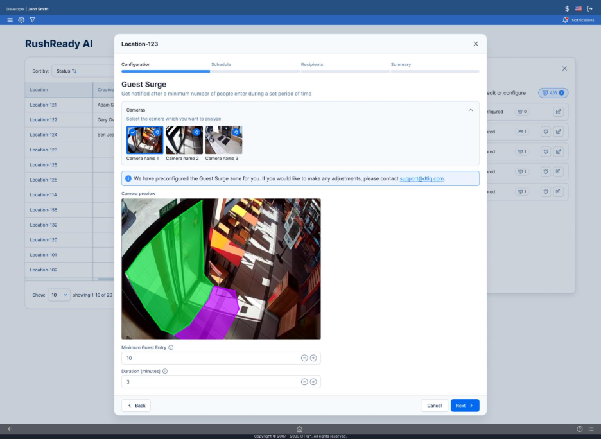Image resolution: width=601 pixels, height=439 pixels.
Task: Open the support@dtiq.com email link
Action: 421,178
